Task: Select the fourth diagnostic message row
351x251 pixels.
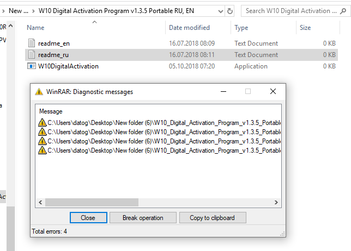Action: 159,150
